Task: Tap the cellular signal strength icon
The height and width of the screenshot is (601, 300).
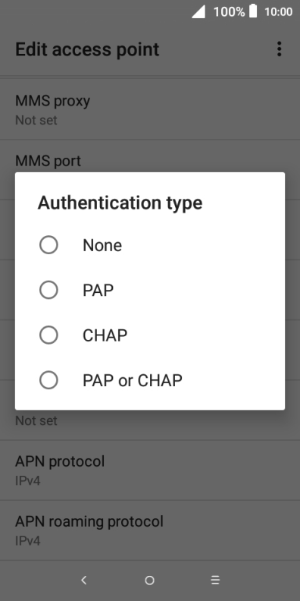Action: [198, 11]
